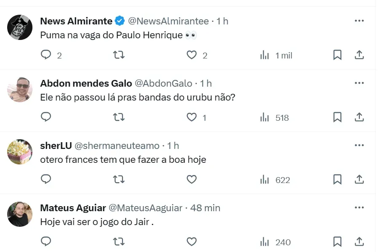Viewport: 385px width, 252px height.
Task: Repost the News Almirante tweet
Action: [x=119, y=55]
